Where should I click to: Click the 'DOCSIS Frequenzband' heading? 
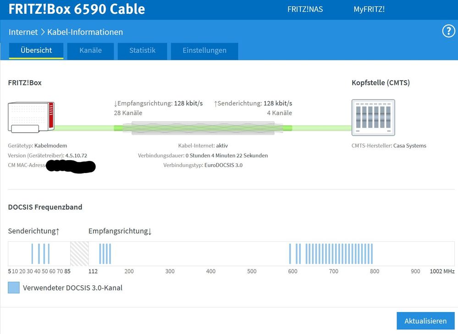point(45,207)
